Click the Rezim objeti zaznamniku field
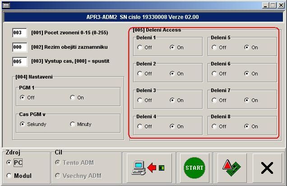 pos(19,47)
